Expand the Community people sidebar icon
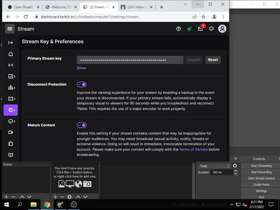 (x=11, y=88)
